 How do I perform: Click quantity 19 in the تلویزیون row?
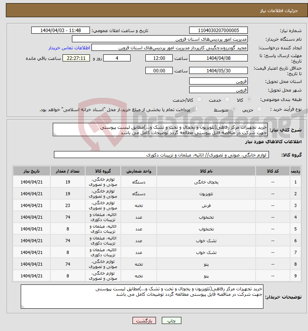coord(68,194)
